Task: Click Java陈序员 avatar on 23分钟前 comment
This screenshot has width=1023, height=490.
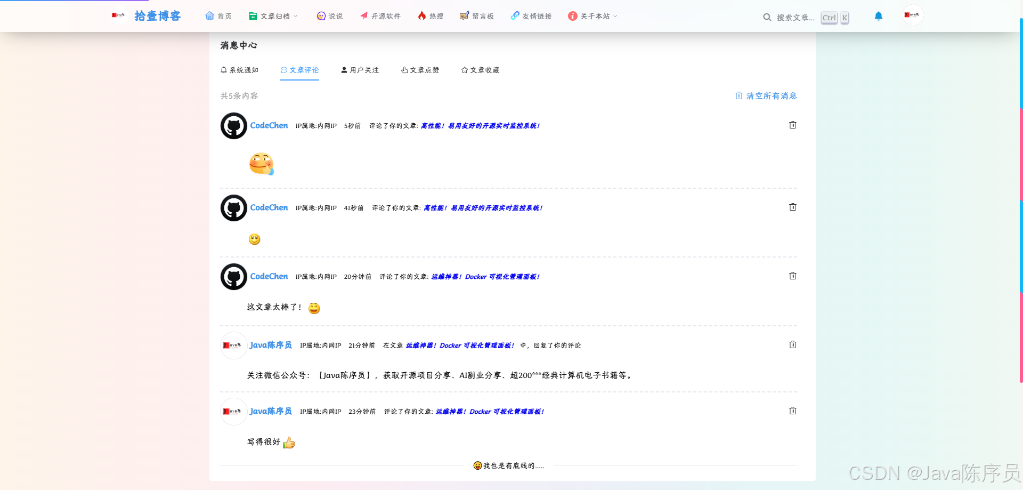Action: [234, 412]
